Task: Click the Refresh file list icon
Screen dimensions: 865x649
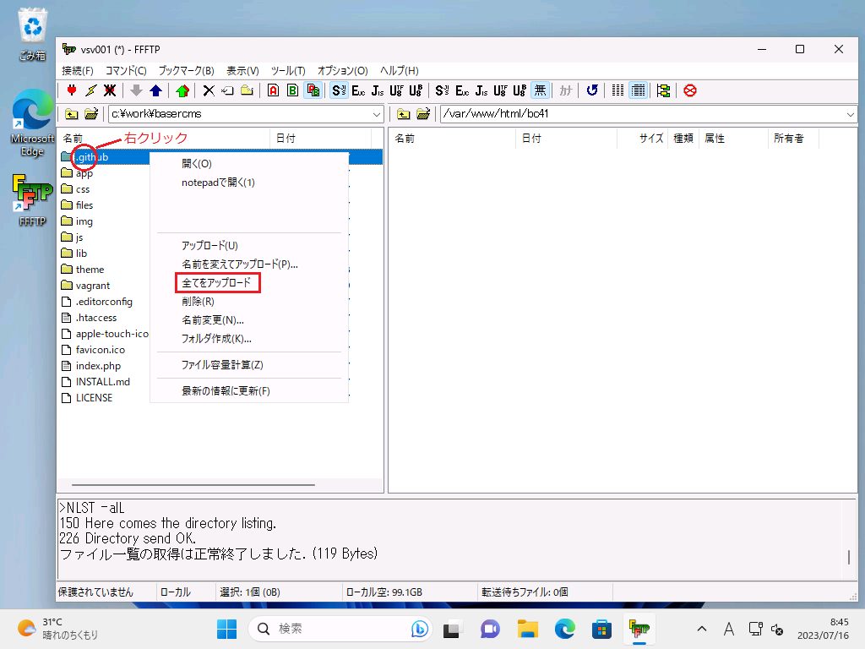Action: pos(592,90)
